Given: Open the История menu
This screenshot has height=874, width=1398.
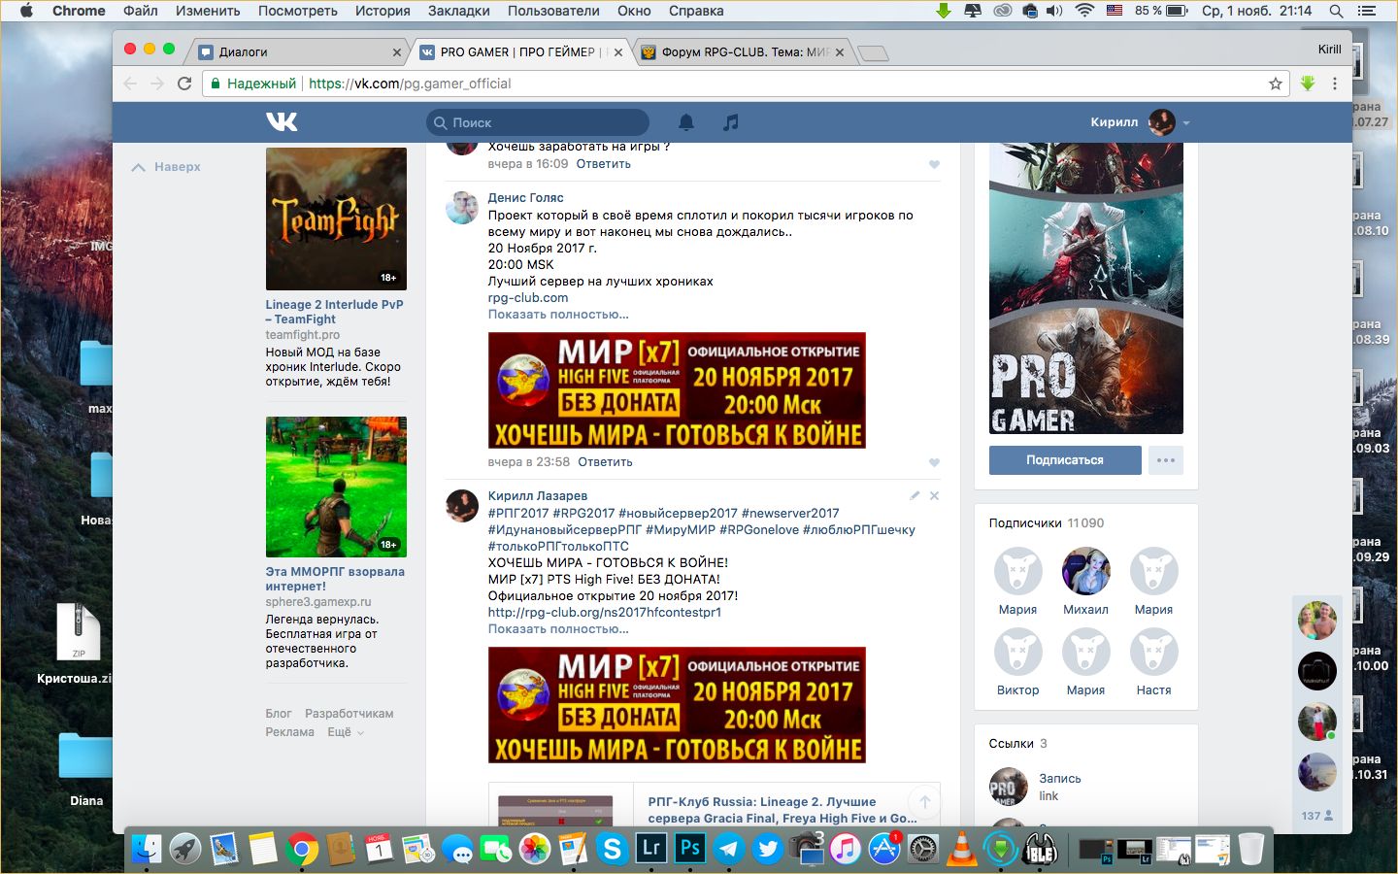Looking at the screenshot, I should click(383, 11).
